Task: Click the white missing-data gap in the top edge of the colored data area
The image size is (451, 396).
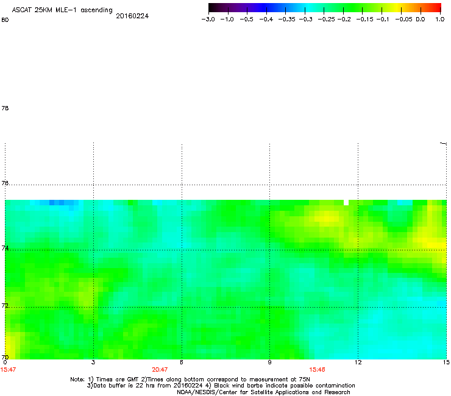Action: 346,202
